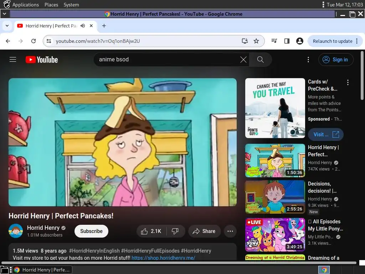Viewport: 365px width, 274px height.
Task: Subscribe to Horrid Henry channel
Action: point(91,231)
